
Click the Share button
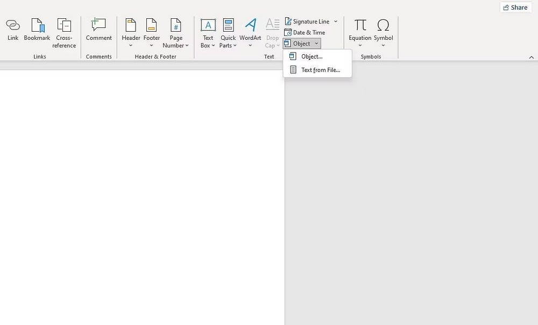point(515,7)
